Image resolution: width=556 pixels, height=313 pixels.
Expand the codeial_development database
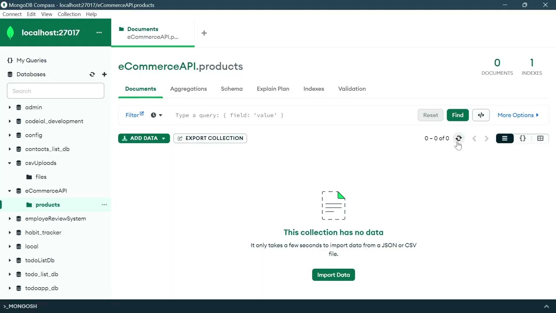(10, 121)
